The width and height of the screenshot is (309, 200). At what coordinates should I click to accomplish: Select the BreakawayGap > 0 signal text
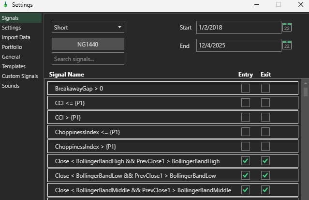79,89
